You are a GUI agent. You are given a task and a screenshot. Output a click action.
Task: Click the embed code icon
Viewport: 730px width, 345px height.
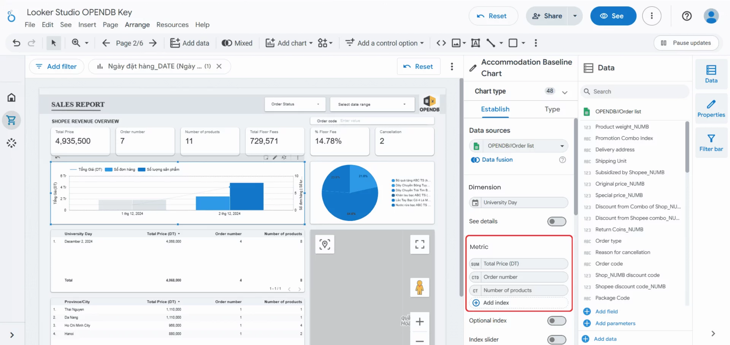pos(441,43)
